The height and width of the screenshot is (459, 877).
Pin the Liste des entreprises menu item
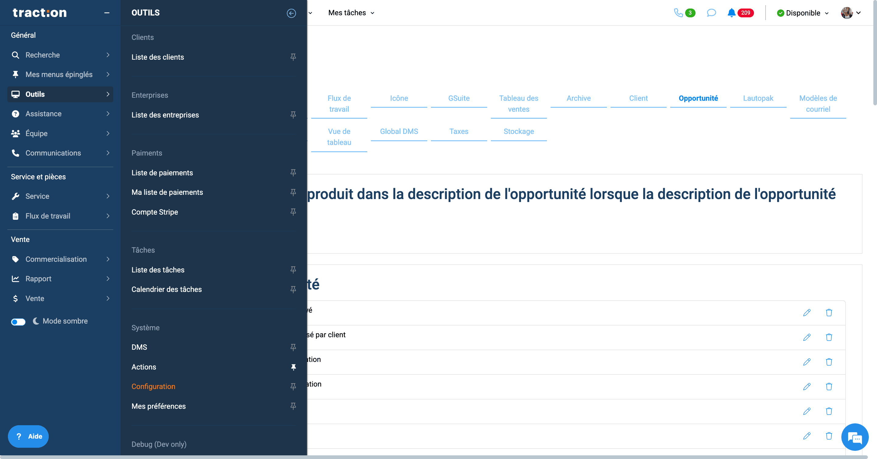tap(293, 115)
